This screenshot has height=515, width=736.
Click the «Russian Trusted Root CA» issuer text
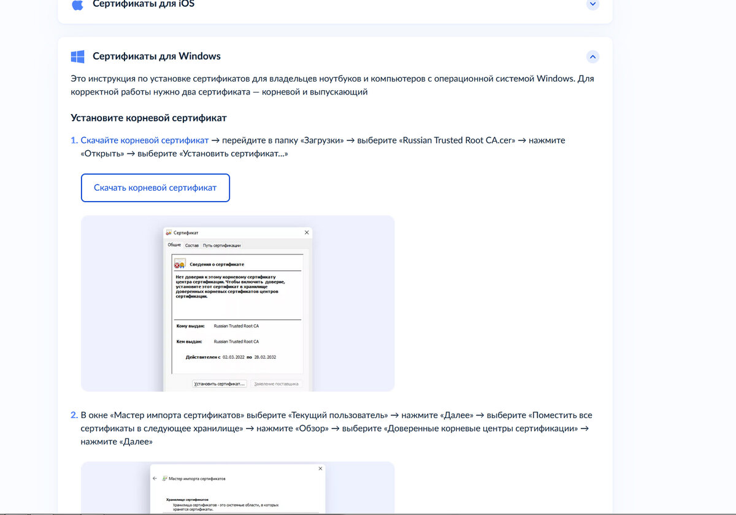[x=236, y=341]
